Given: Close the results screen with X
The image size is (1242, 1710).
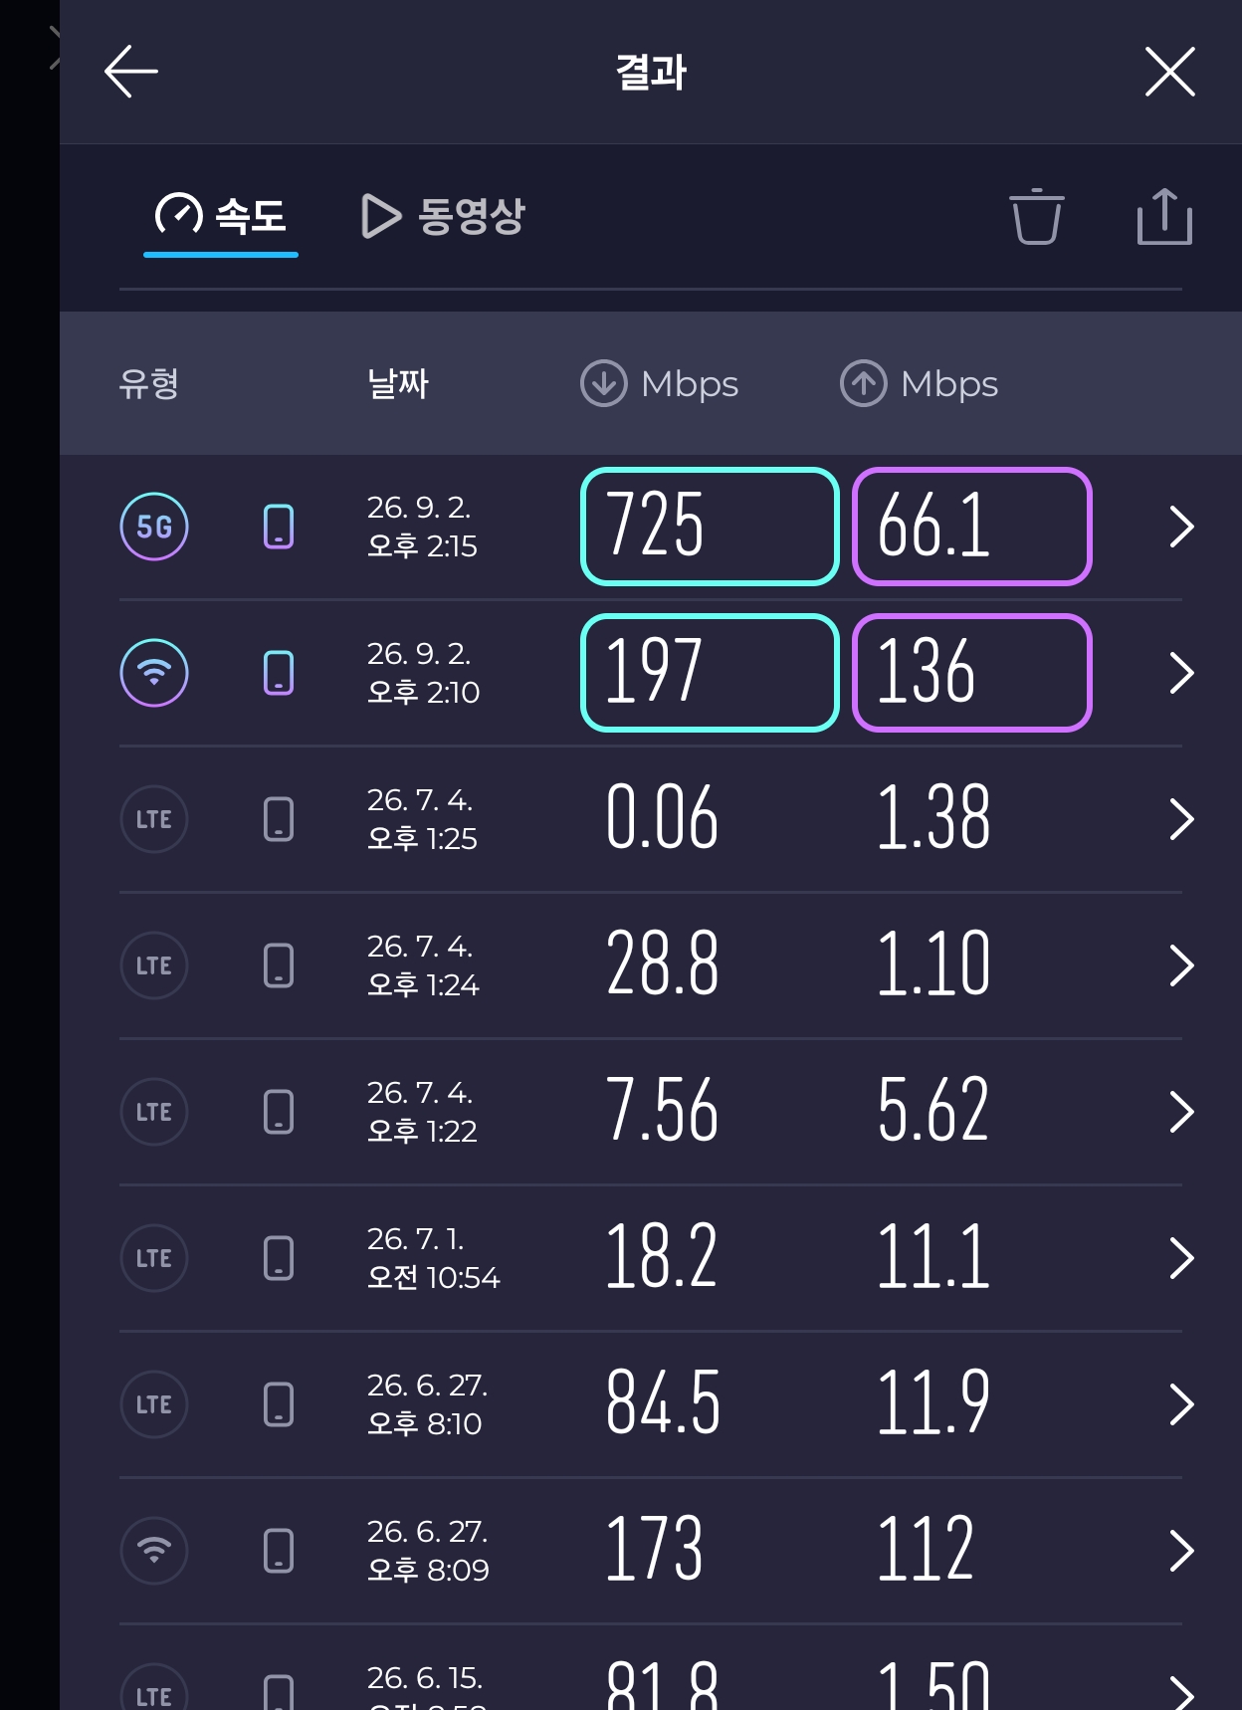Looking at the screenshot, I should [1170, 72].
